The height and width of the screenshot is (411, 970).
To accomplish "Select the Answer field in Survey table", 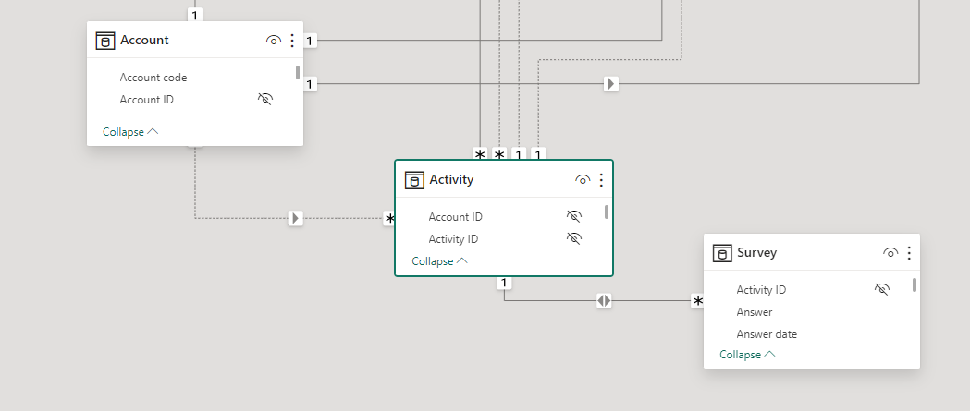I will click(755, 312).
